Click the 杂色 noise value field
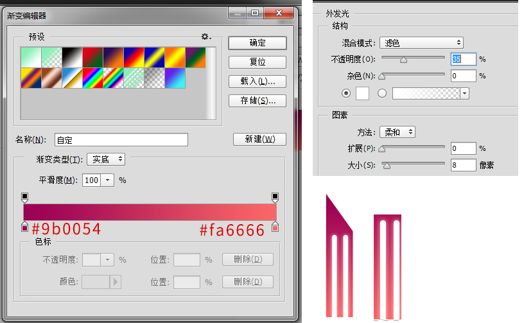The height and width of the screenshot is (323, 524). pyautogui.click(x=463, y=76)
